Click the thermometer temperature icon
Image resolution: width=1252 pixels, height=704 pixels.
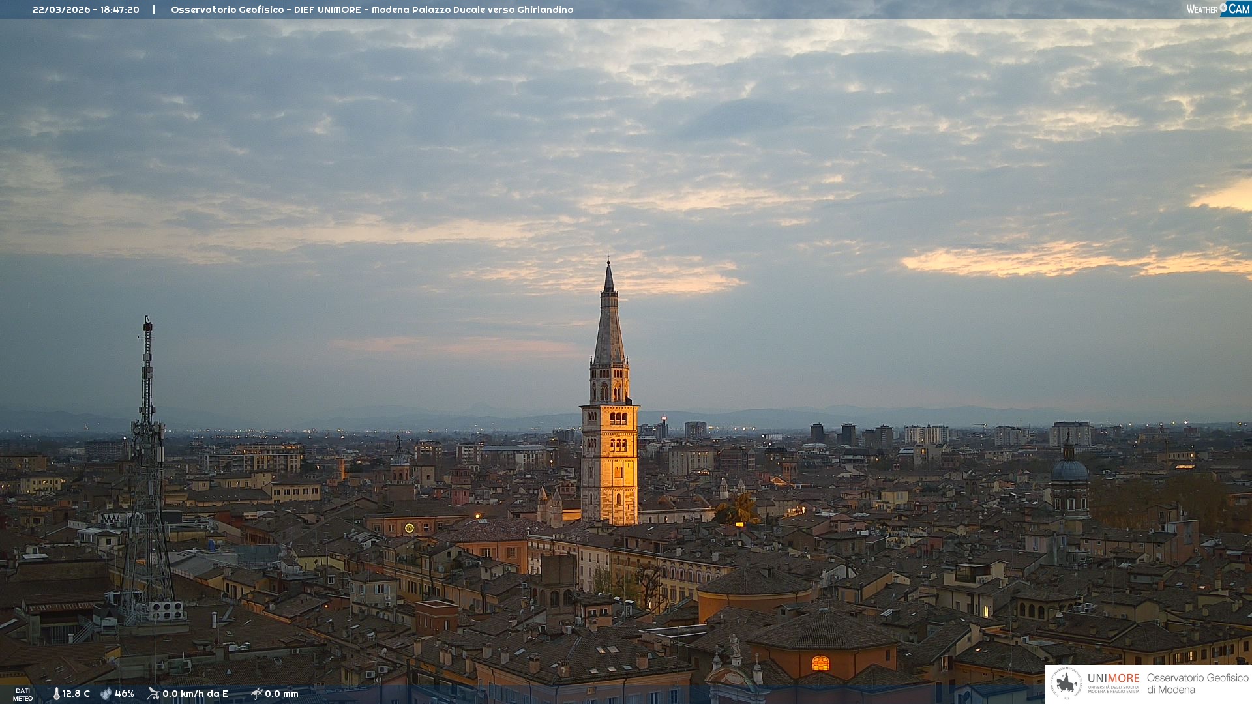point(56,694)
